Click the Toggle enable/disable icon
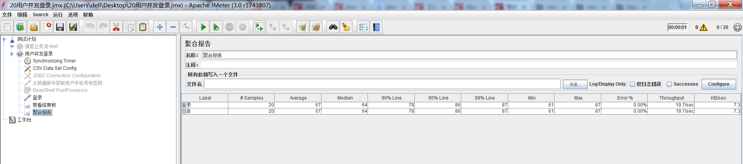 186,27
